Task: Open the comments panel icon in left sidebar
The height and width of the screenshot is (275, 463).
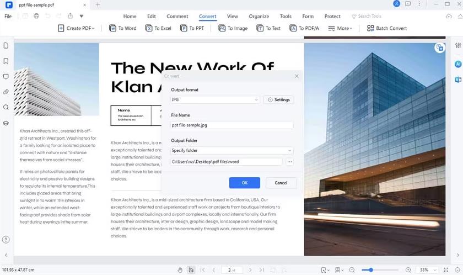Action: tap(6, 77)
